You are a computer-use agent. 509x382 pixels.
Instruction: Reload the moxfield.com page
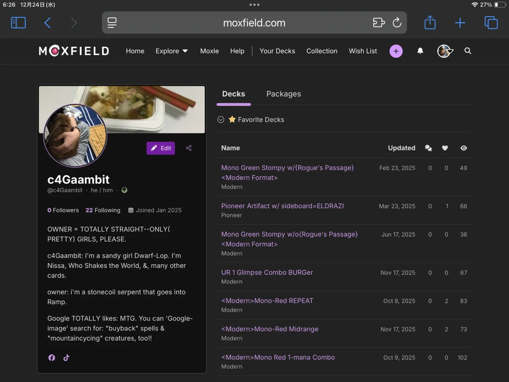(397, 22)
